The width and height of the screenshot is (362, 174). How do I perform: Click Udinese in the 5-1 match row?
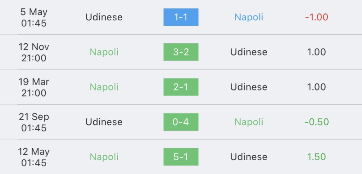click(249, 157)
